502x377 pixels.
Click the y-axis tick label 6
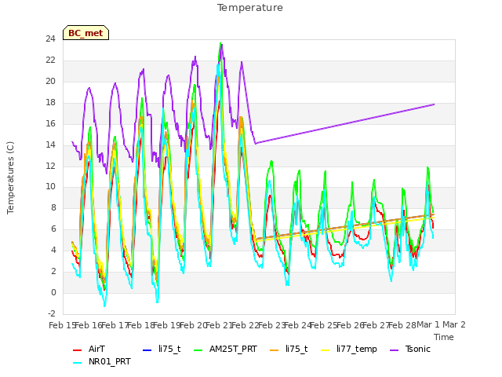click(x=53, y=229)
